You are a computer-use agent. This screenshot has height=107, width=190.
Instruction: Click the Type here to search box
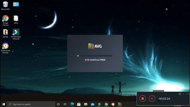[x=31, y=104]
